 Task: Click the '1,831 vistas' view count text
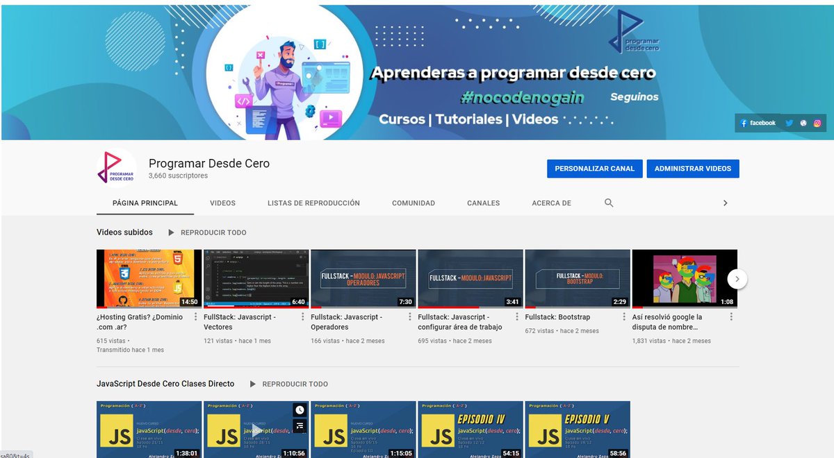[x=649, y=341]
